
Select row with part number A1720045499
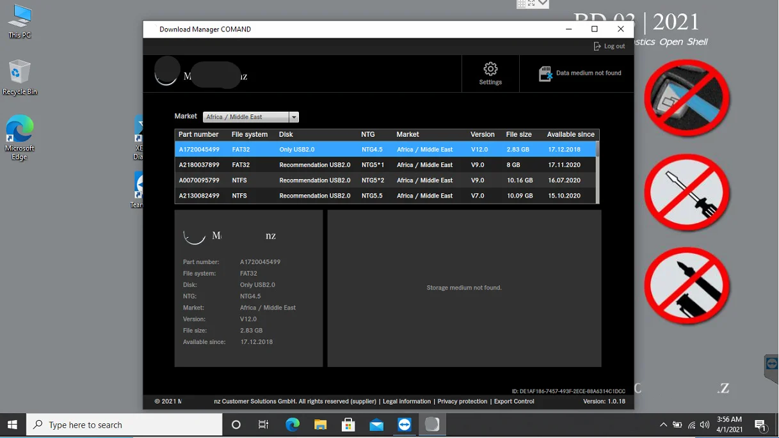pyautogui.click(x=385, y=150)
